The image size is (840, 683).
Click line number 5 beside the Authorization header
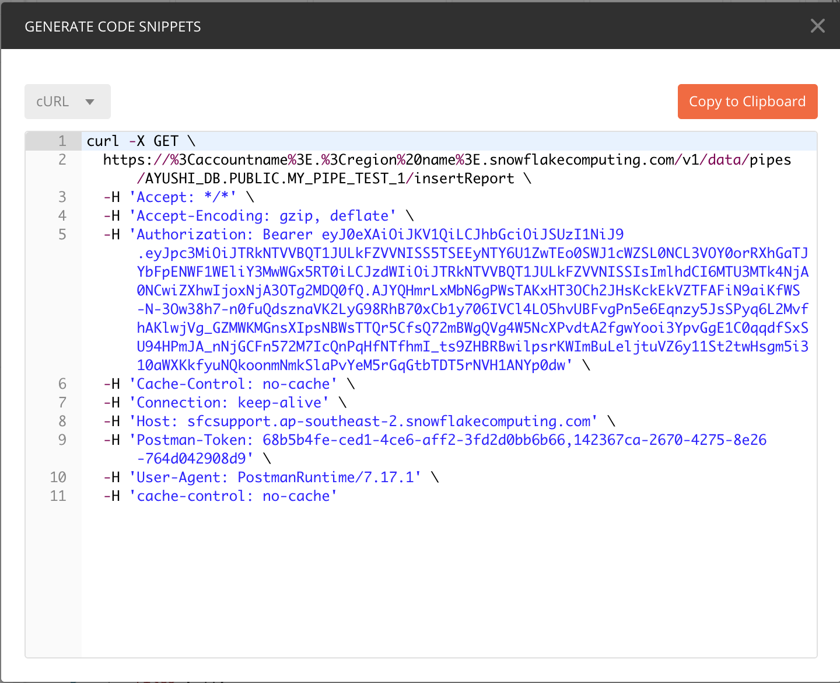[x=61, y=234]
